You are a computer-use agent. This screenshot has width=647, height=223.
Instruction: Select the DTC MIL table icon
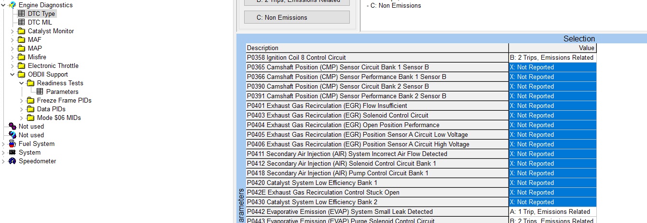[21, 22]
